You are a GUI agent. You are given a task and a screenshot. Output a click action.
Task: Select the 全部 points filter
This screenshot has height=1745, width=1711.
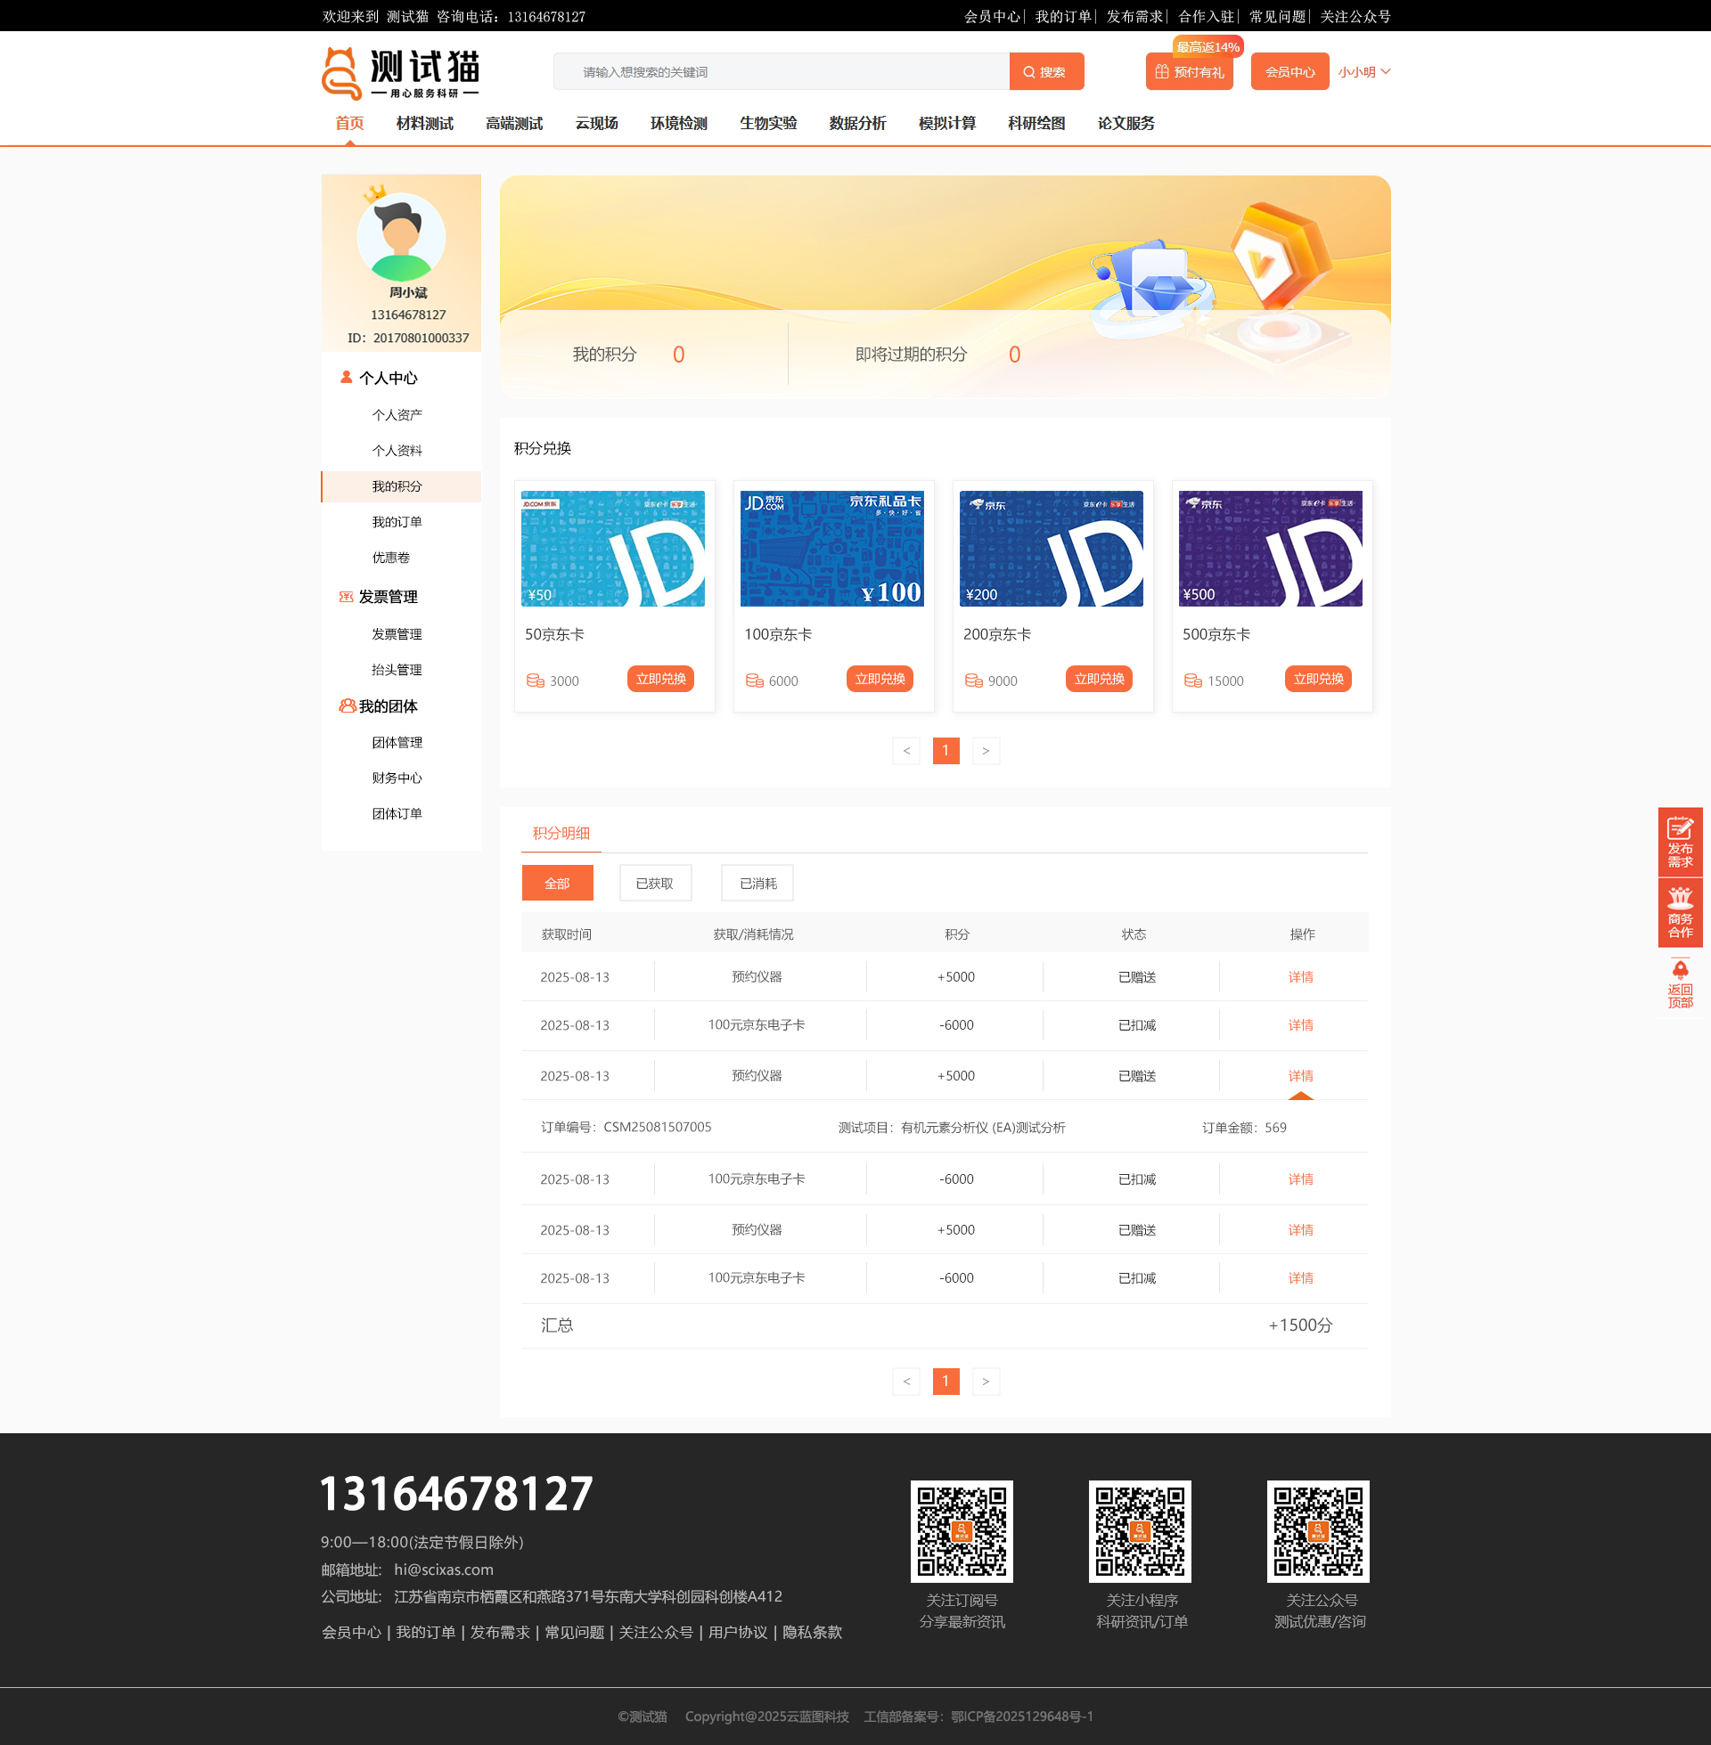[557, 883]
